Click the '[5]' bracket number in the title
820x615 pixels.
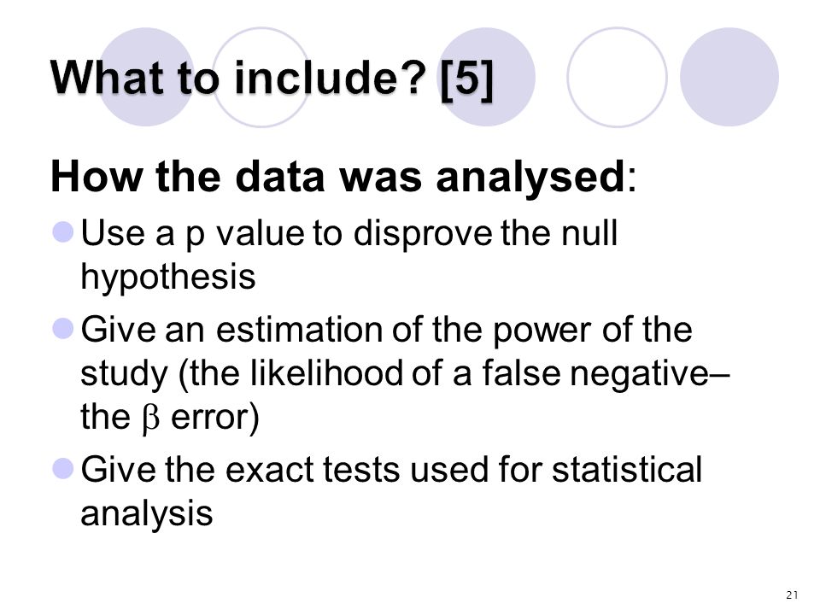[x=466, y=79]
